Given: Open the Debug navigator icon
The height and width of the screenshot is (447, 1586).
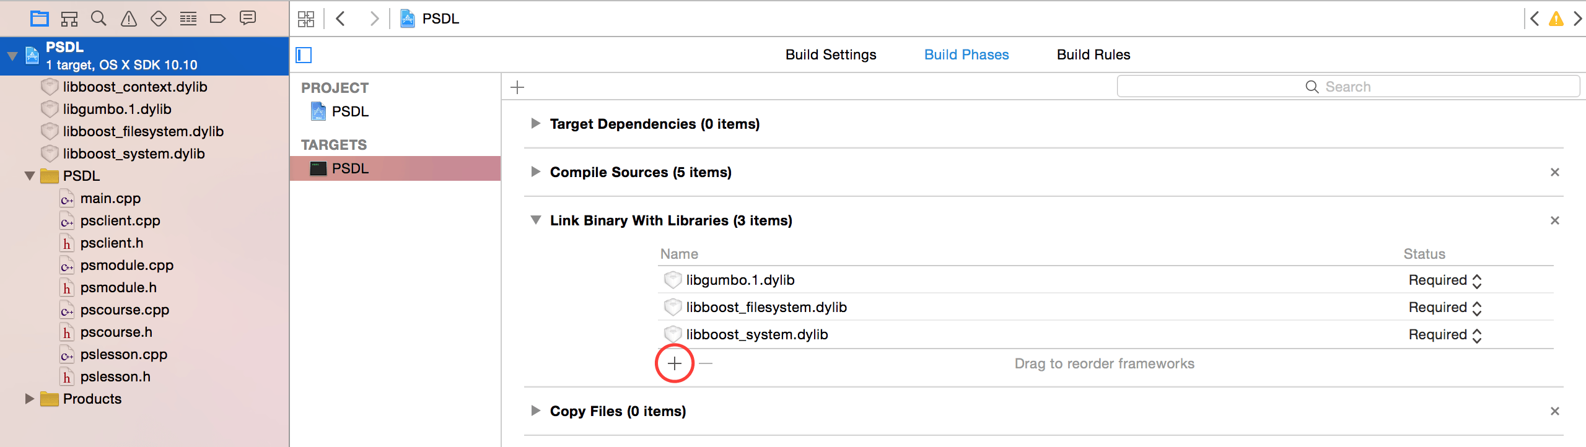Looking at the screenshot, I should (188, 19).
